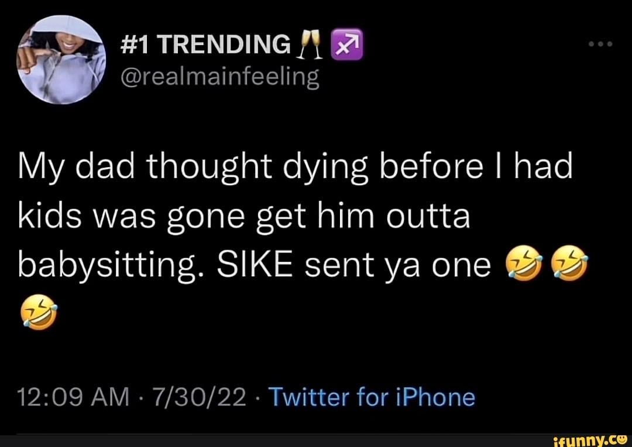632x447 pixels.
Task: Click the hooded profile avatar photo
Action: 60,60
